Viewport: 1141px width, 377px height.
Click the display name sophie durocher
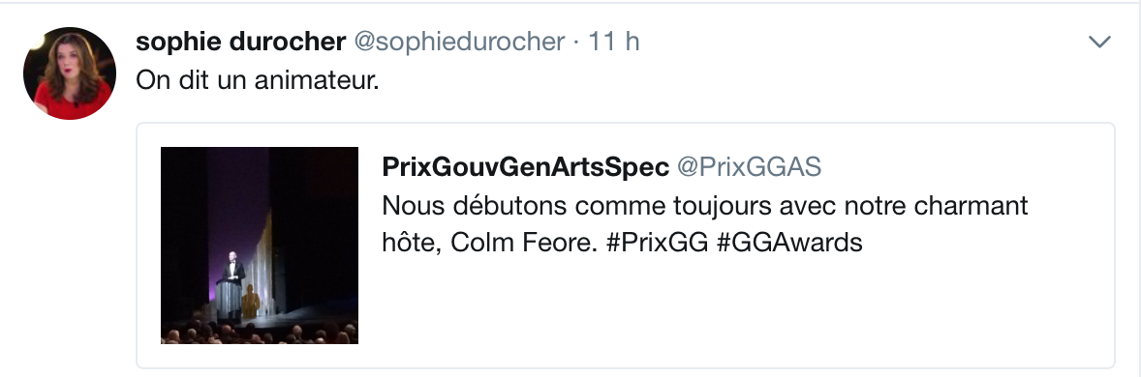(240, 43)
